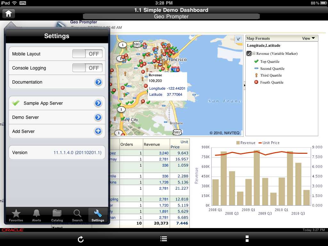Viewport: 328px width, 246px height.
Task: Collapse the map using corner arrow icon
Action: pos(238,39)
